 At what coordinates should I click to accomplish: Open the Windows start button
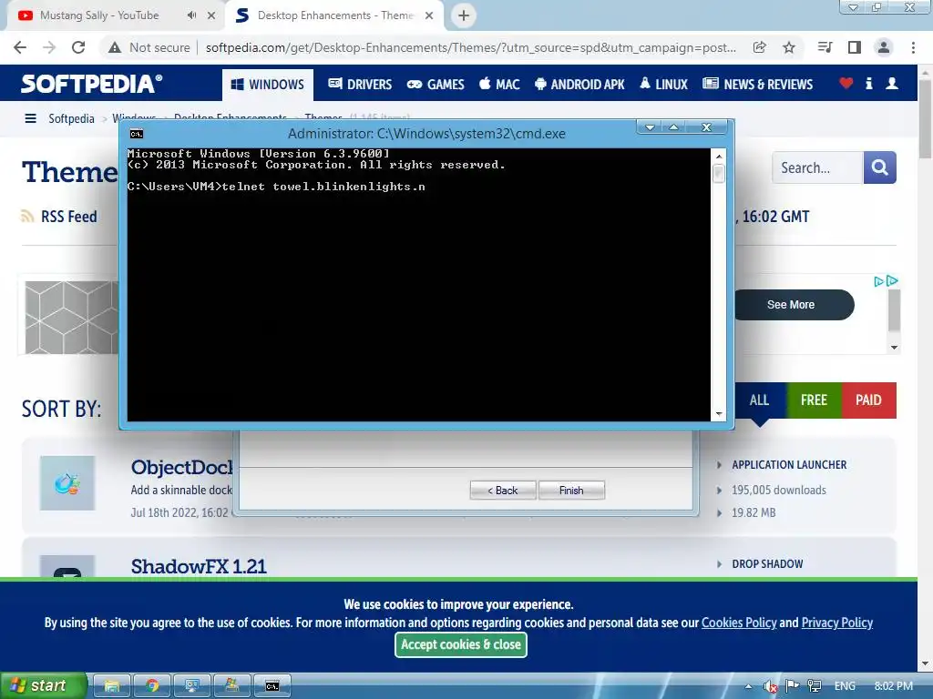44,685
